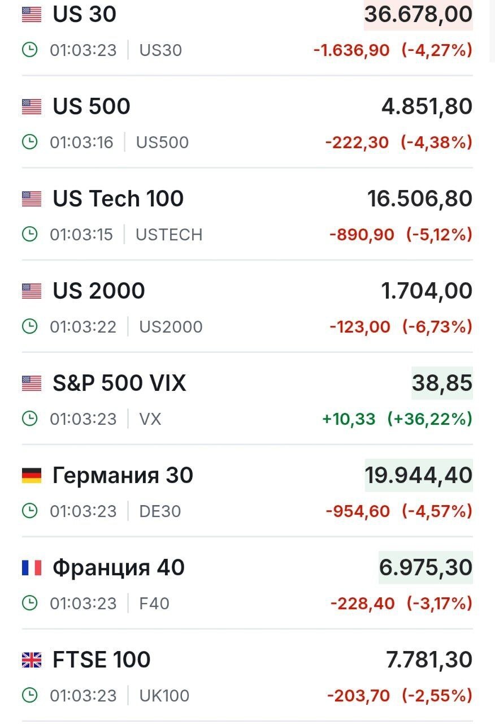
Task: Click the US flag icon beside US 30
Action: point(32,14)
